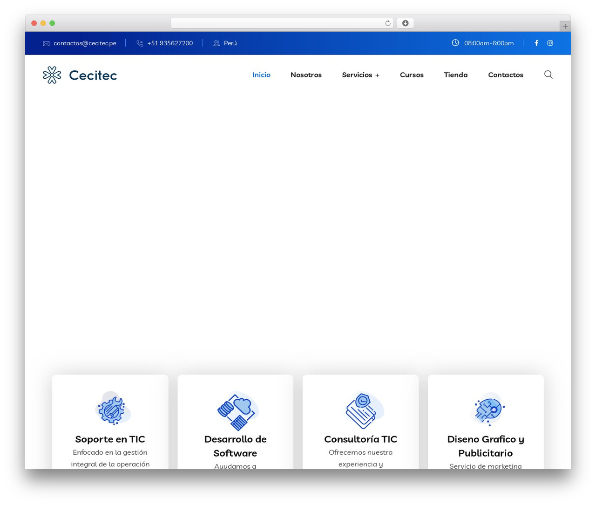Click the +51 935627200 phone link
Screen dimensions: 596x505
[170, 43]
